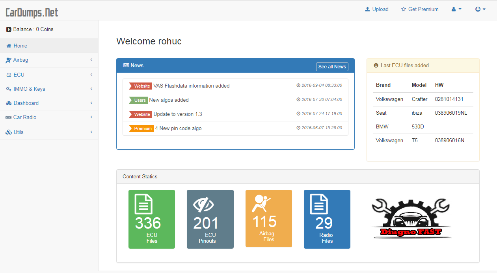Click the Car Radio icon
Image resolution: width=497 pixels, height=273 pixels.
point(9,117)
